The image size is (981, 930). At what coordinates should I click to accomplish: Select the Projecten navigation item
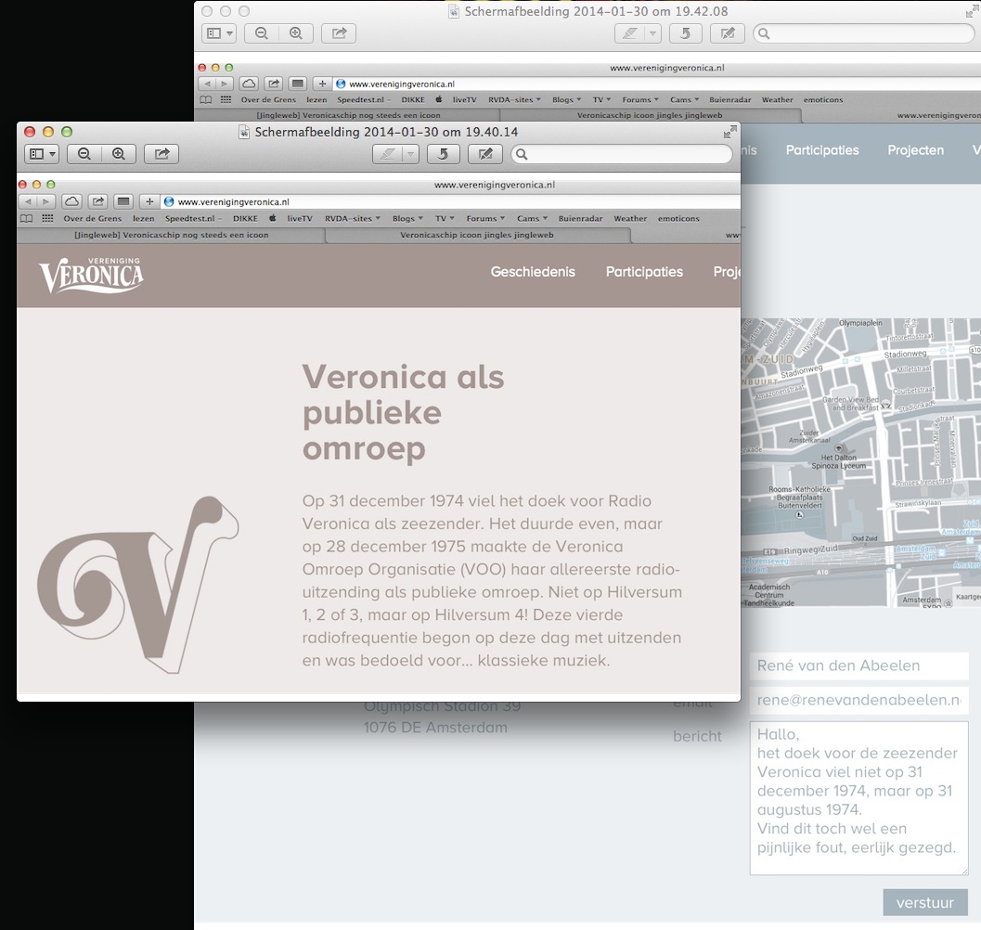(915, 150)
